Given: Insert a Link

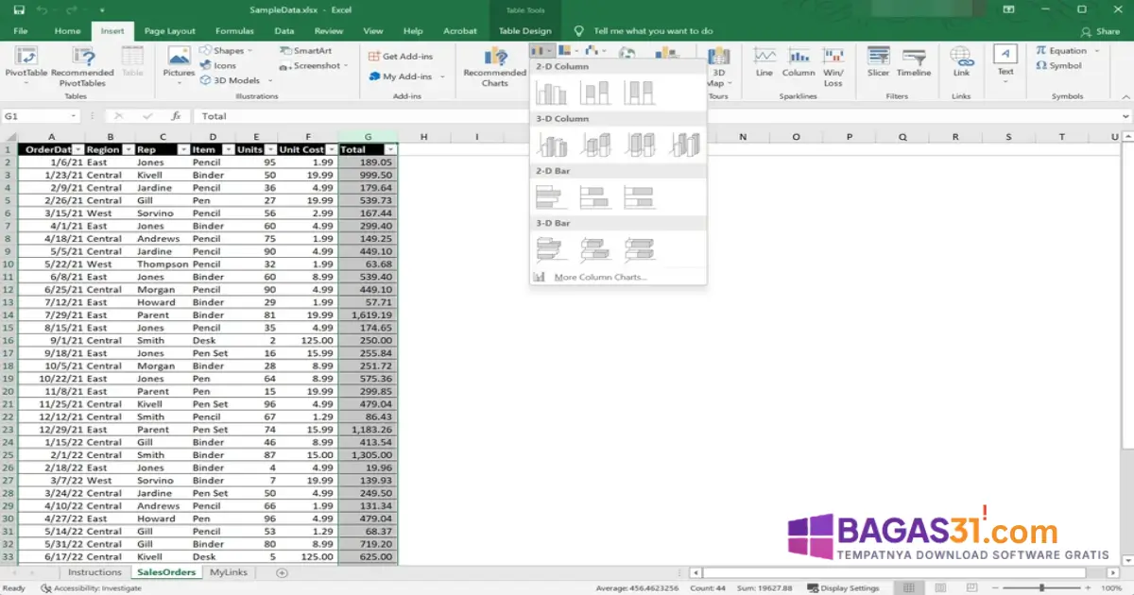Looking at the screenshot, I should (x=961, y=62).
